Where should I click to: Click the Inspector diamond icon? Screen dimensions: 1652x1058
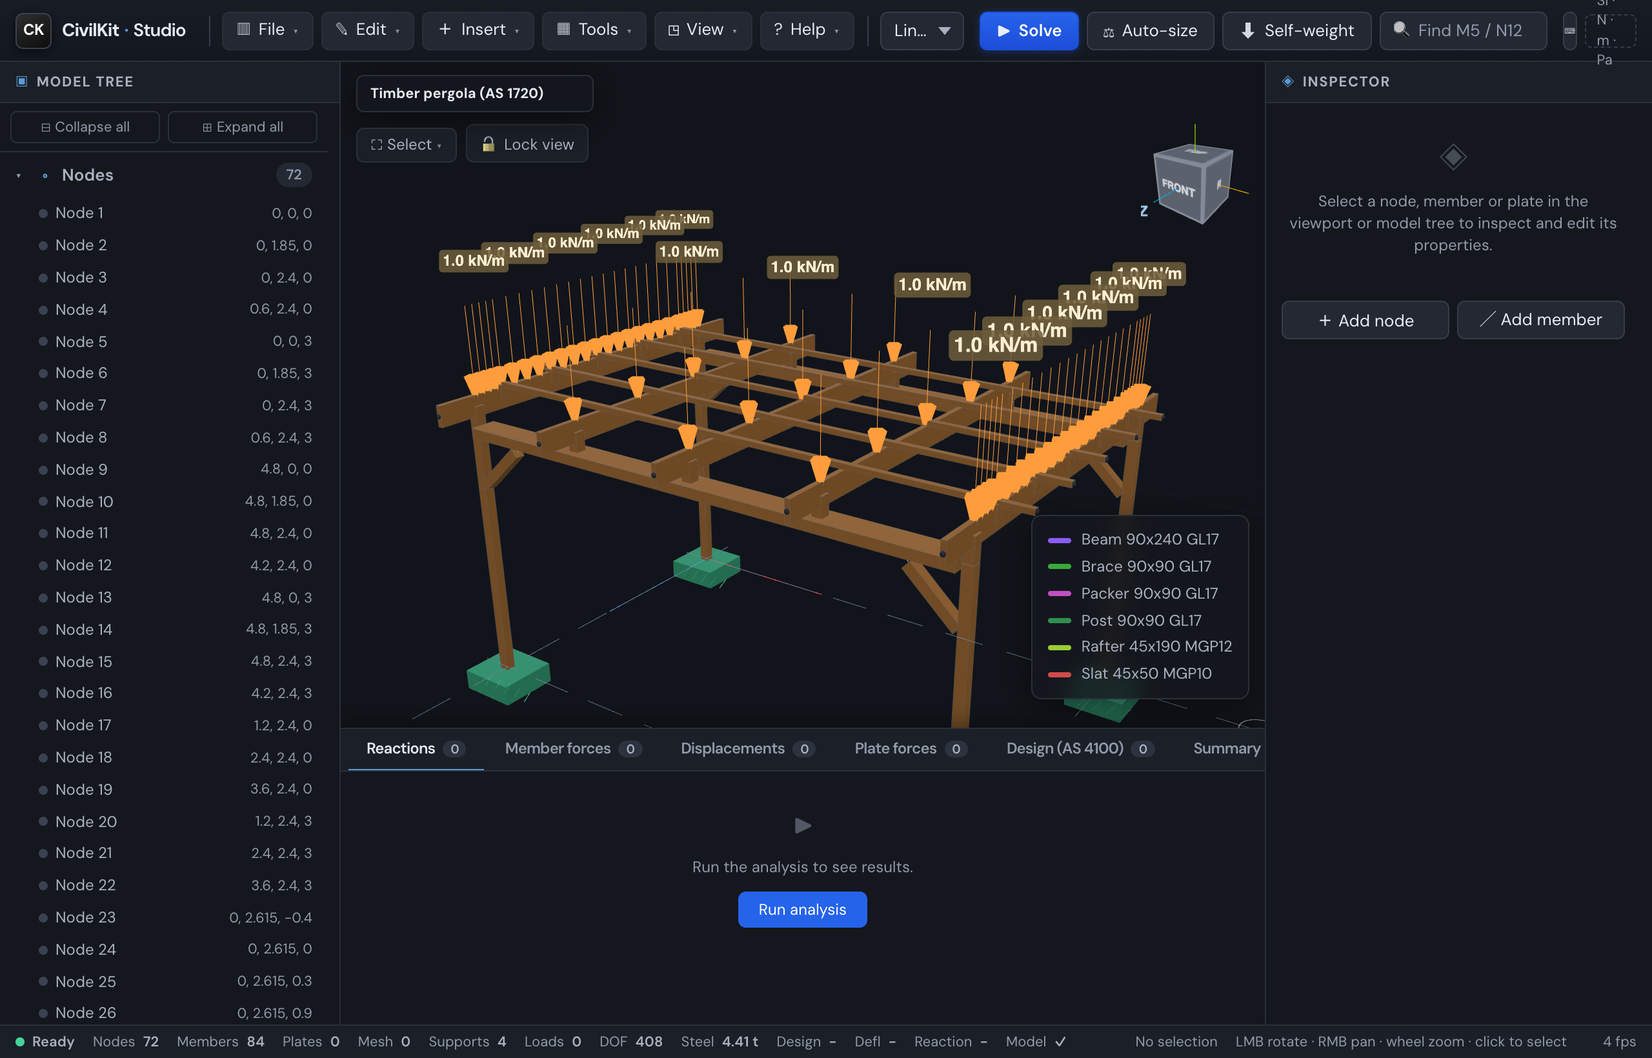[x=1288, y=81]
